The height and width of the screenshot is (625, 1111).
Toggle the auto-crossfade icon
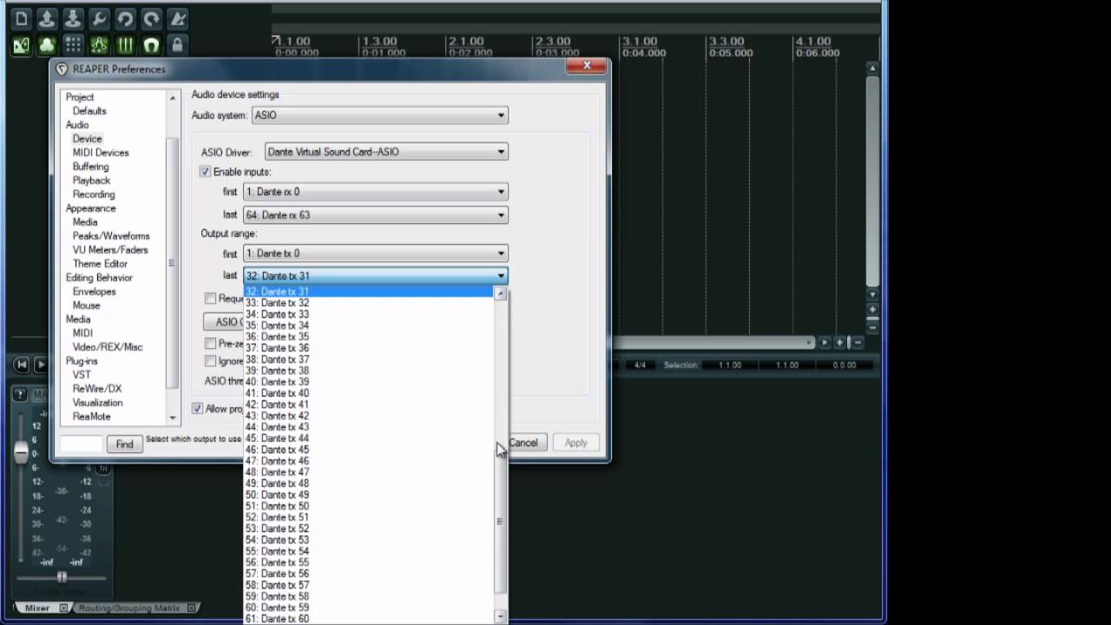[x=21, y=45]
